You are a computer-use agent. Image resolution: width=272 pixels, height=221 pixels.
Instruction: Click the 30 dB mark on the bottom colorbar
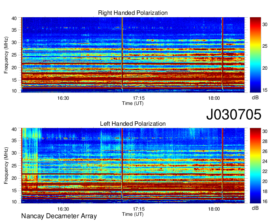pos(265,131)
